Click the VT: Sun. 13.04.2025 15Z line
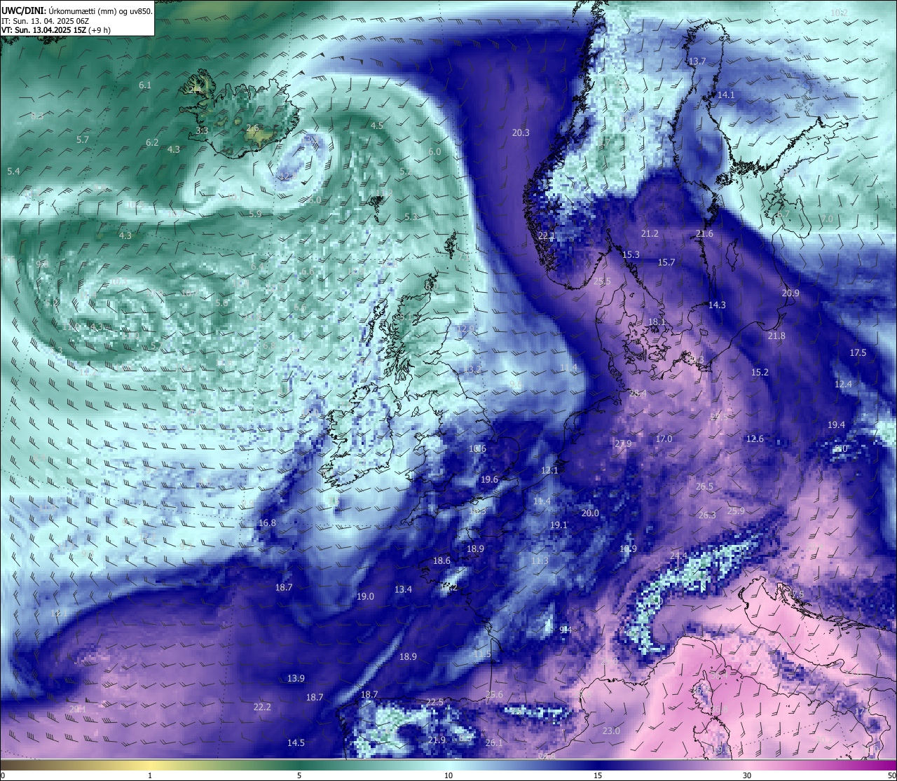This screenshot has height=781, width=897. tap(56, 30)
